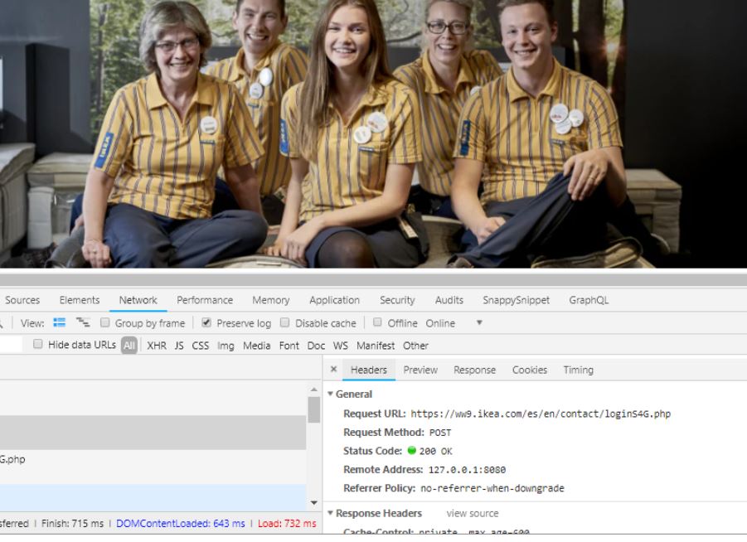Open the Elements panel tab
The image size is (747, 542).
(x=80, y=300)
